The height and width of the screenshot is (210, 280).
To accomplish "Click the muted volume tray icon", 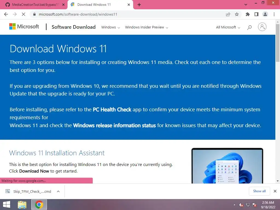I will (x=241, y=205).
